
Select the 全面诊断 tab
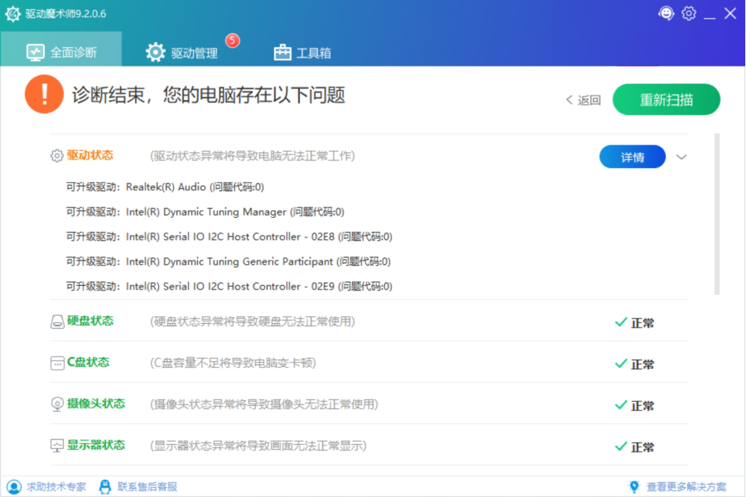[x=61, y=52]
